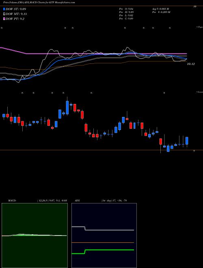Viewport: 203px width, 268px height.
Task: Click the ADX values '(14 day) 17, +36, -78'
Action: [x=114, y=201]
